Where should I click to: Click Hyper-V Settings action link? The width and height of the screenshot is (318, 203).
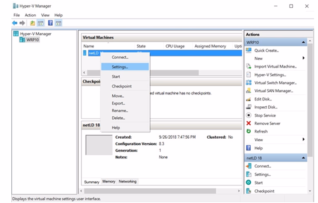tap(270, 75)
